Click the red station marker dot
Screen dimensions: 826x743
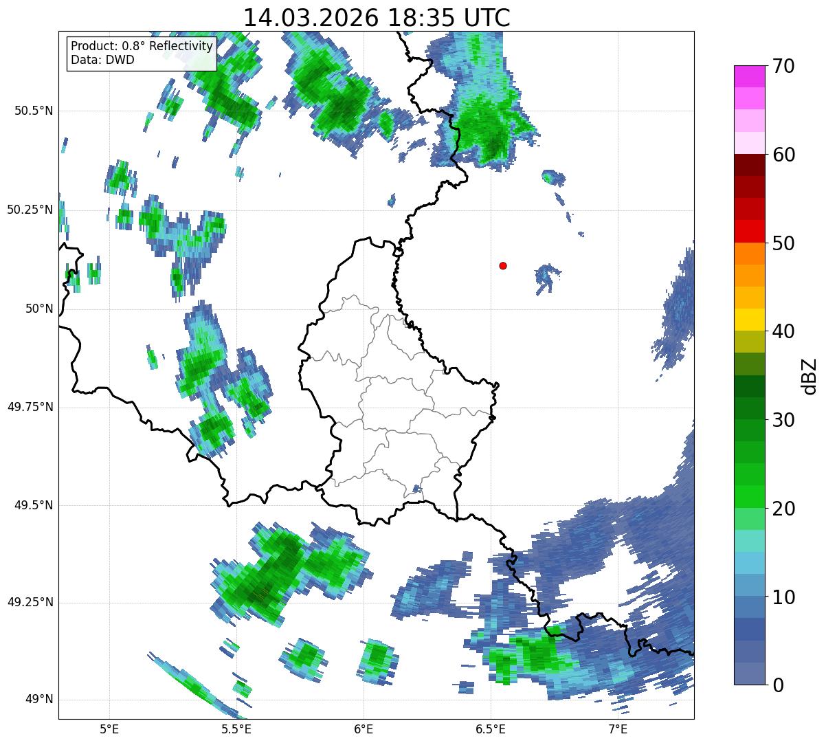(503, 265)
